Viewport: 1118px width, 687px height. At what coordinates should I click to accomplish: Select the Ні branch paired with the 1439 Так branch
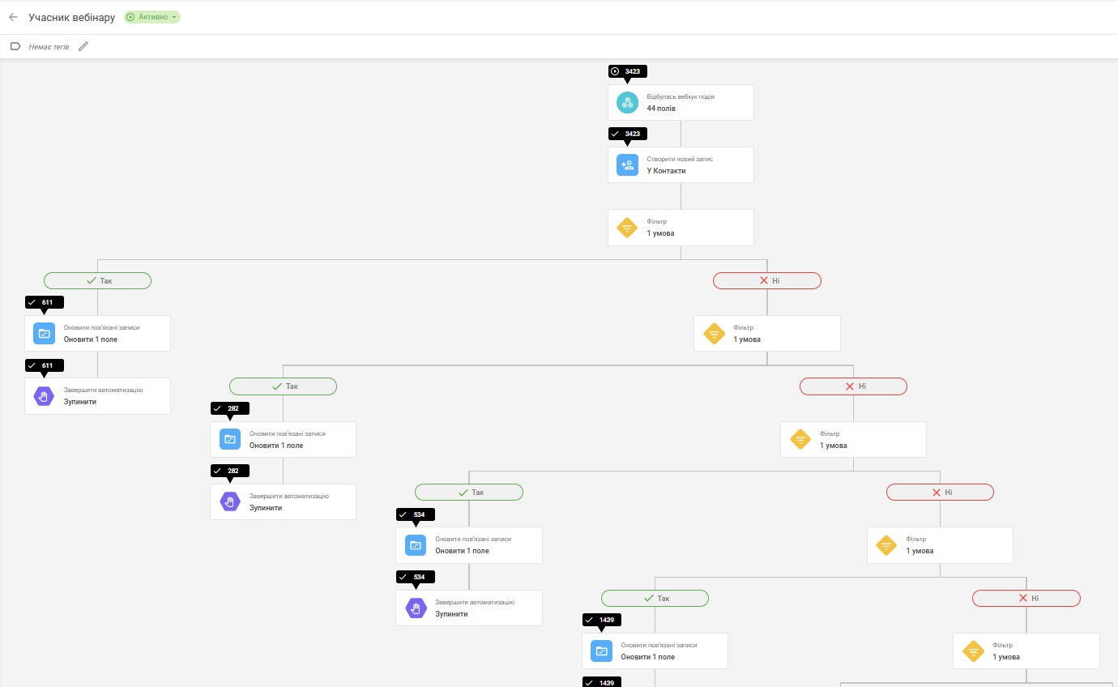[1026, 599]
